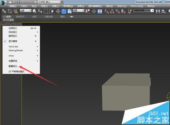Open the 工具(T) menu
Viewport: 170px width, 125px height.
[24, 6]
